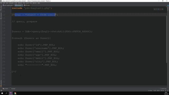Open Windows taskbar search
Image resolution: width=169 pixels, height=95 pixels.
coord(6,93)
